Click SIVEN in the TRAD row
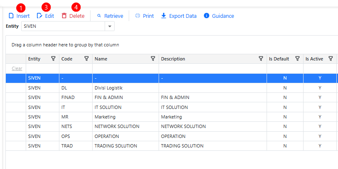This screenshot has height=169, width=338. (34, 146)
